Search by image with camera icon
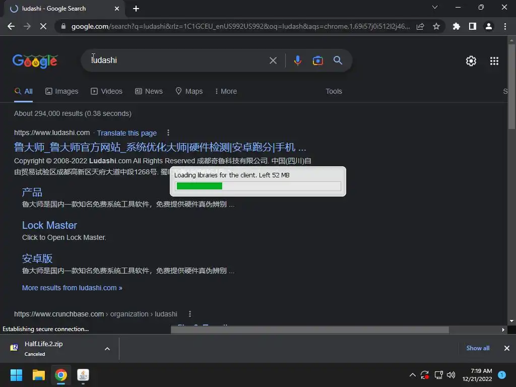This screenshot has height=387, width=516. pyautogui.click(x=317, y=60)
